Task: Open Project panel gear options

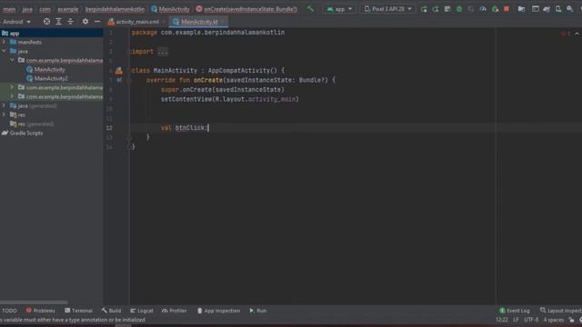Action: coord(85,22)
